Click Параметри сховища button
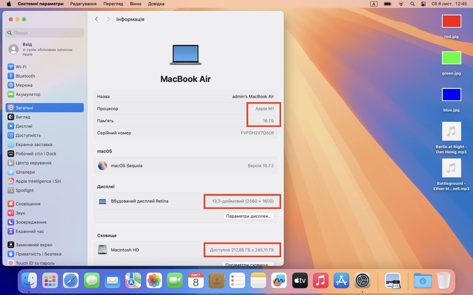 [249, 264]
